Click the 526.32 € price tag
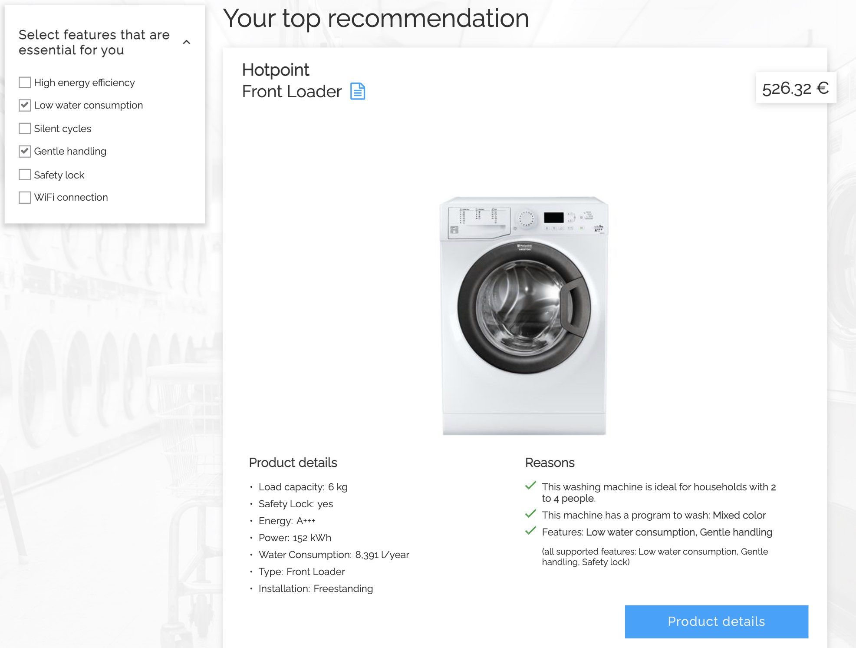 point(795,88)
